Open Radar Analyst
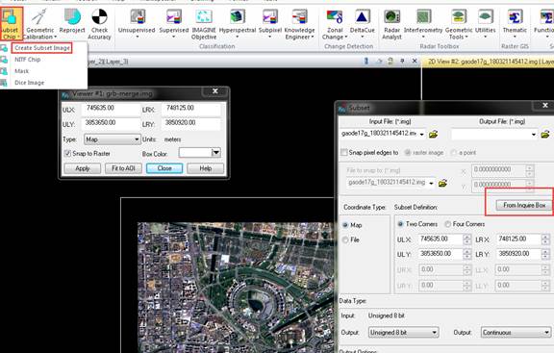This screenshot has height=353, width=554. [391, 24]
